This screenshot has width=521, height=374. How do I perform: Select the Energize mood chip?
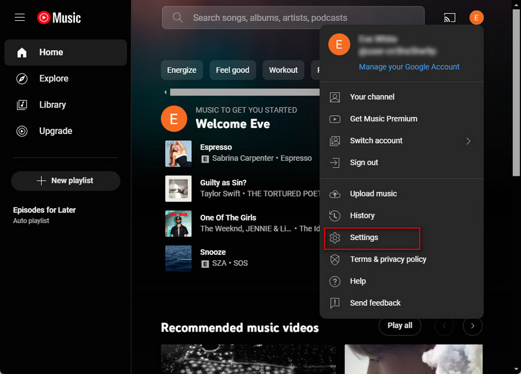[x=182, y=70]
